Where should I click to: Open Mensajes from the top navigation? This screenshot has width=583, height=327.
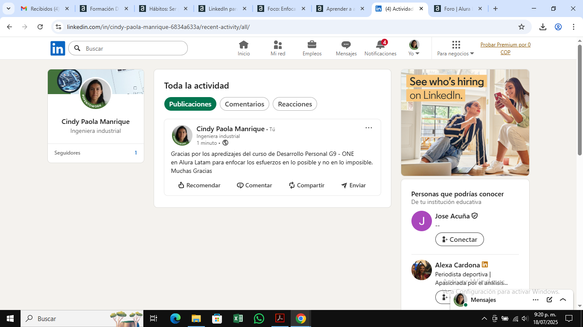pyautogui.click(x=346, y=48)
